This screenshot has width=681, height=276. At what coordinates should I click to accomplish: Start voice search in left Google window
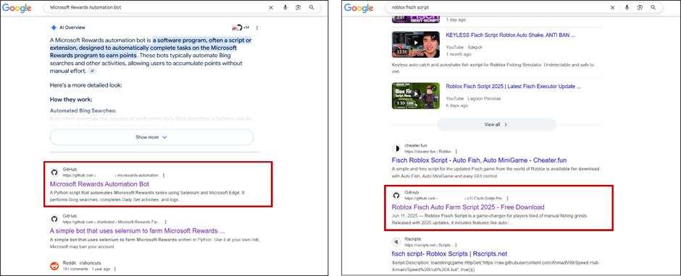(285, 7)
